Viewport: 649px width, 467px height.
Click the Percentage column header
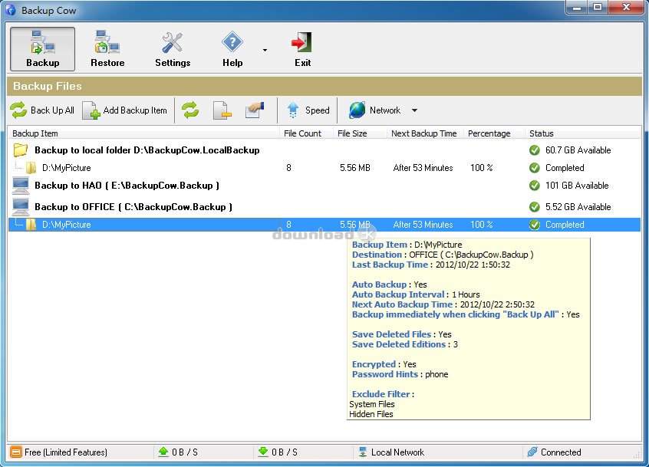tap(494, 133)
